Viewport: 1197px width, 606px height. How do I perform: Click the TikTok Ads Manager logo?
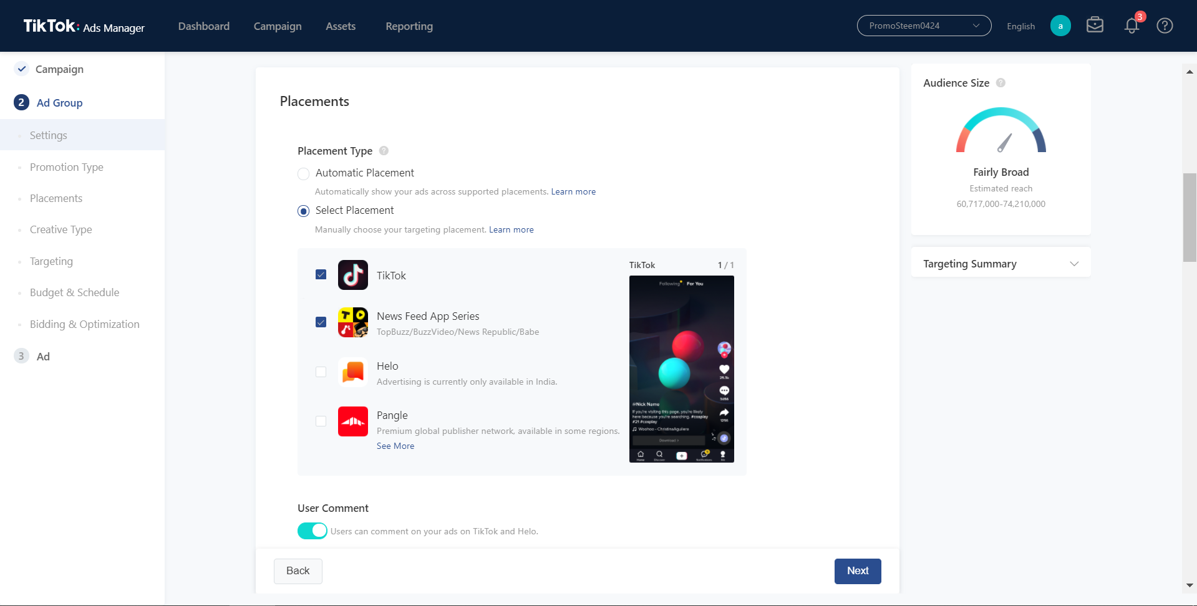click(x=84, y=26)
